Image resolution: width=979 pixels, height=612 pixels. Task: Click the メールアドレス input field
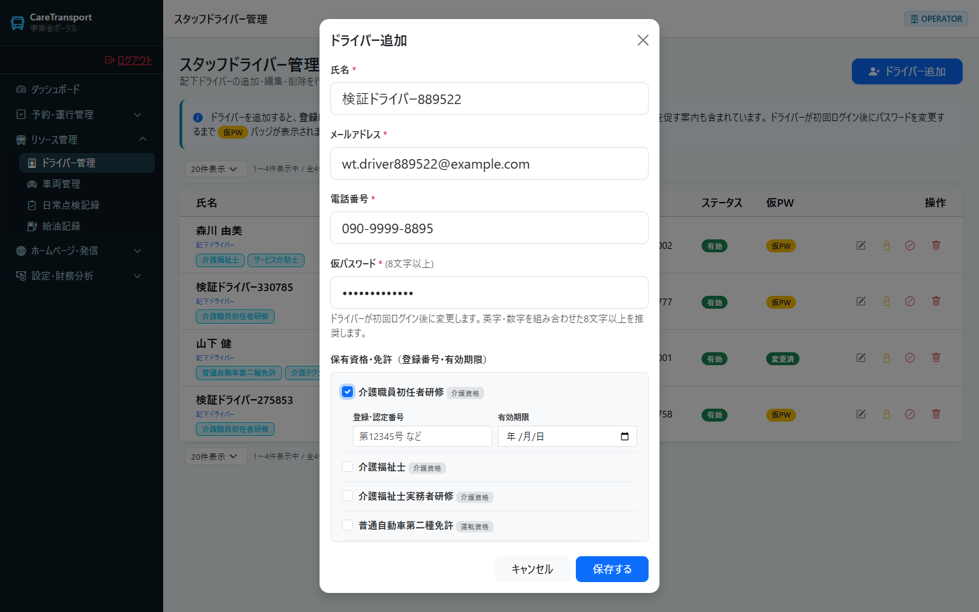point(489,163)
